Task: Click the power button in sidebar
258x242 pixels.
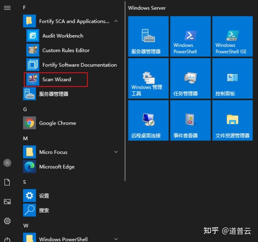Action: tap(7, 240)
